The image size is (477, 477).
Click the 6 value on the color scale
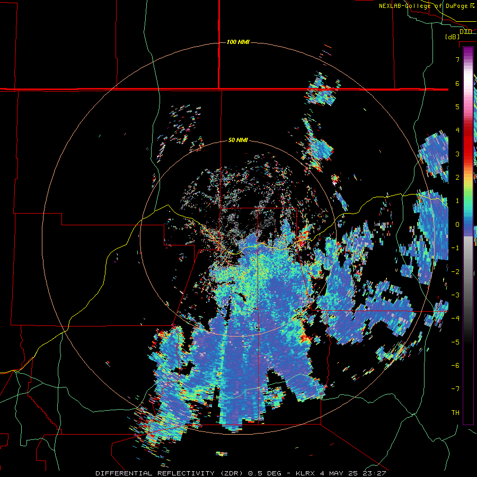(457, 83)
